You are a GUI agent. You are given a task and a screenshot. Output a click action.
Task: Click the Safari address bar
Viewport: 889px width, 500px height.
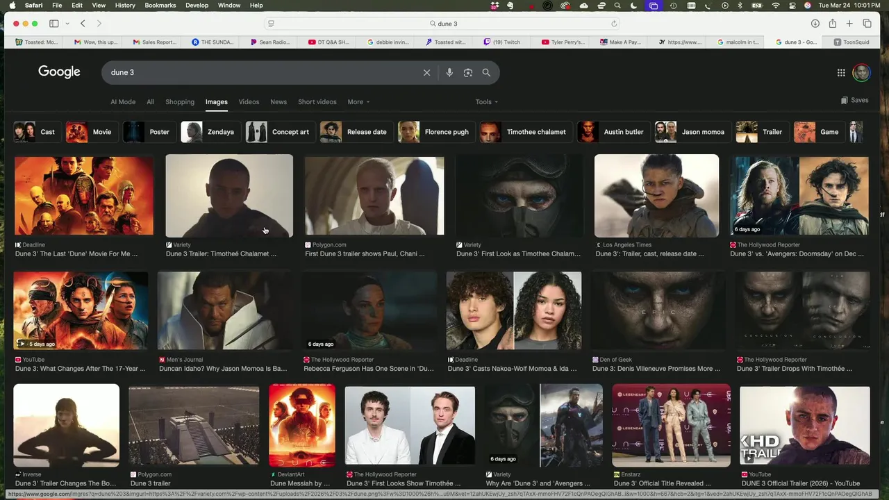pyautogui.click(x=442, y=24)
